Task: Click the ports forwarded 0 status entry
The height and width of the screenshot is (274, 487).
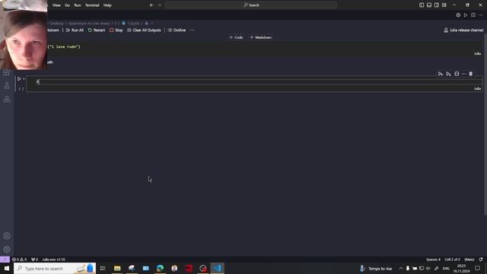Action: tap(34, 260)
